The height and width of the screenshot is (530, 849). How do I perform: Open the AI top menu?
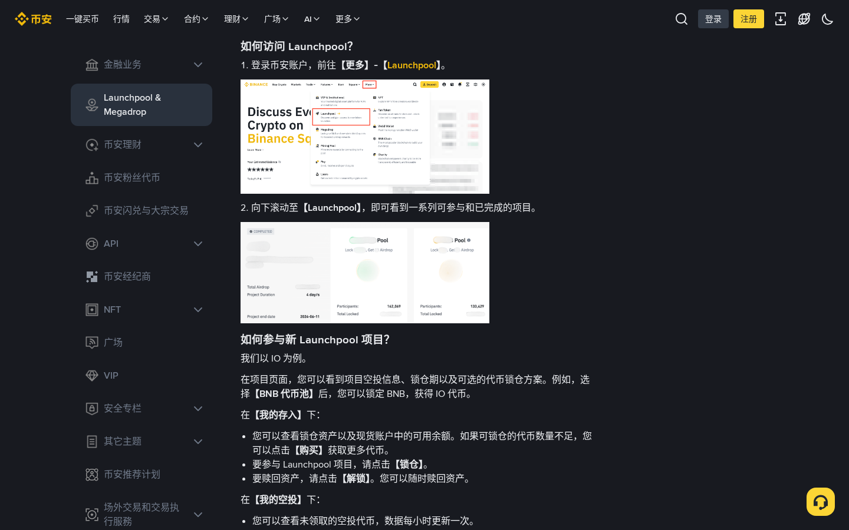pyautogui.click(x=312, y=19)
